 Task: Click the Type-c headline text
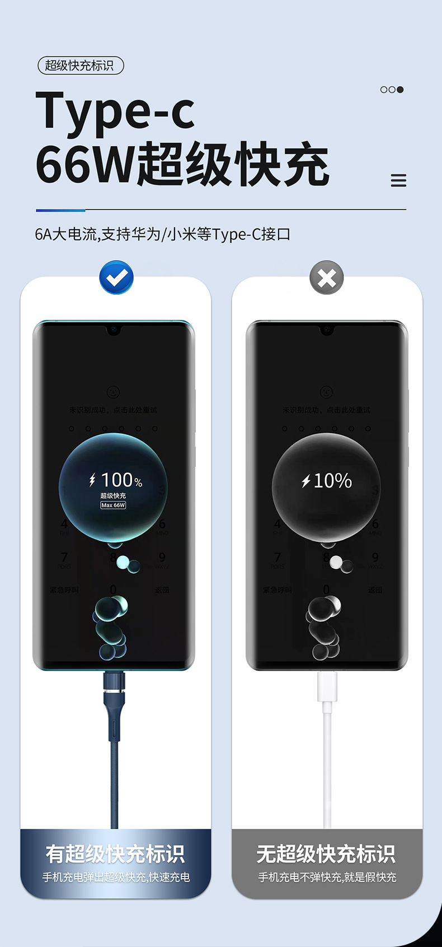pyautogui.click(x=115, y=112)
